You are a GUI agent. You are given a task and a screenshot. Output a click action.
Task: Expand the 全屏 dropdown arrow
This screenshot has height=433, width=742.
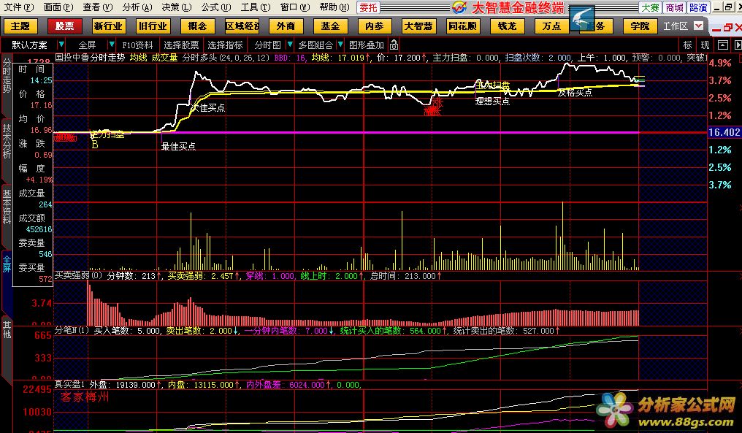point(111,45)
